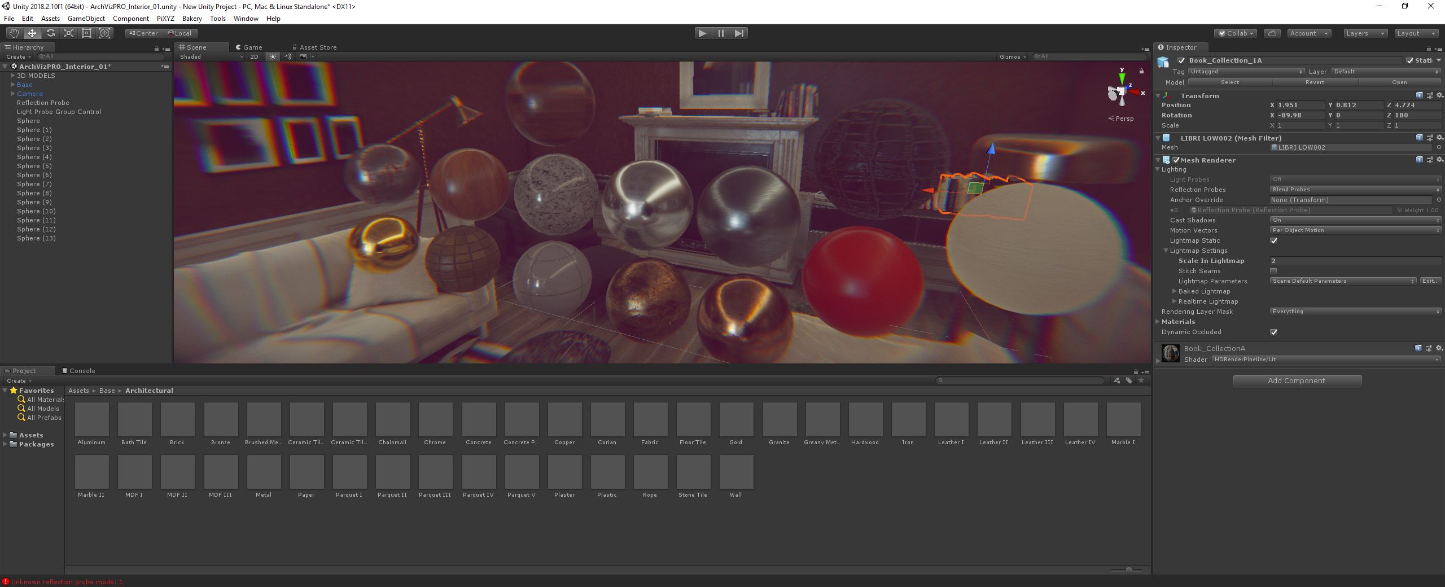Click the Gizmos toggle in Scene view
Screen dimensions: 1445x587
pos(1010,56)
